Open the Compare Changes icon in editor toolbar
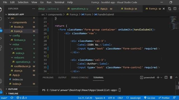This screenshot has width=179, height=100. point(170,9)
